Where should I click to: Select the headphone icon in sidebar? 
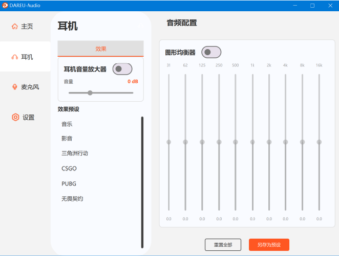click(x=15, y=57)
